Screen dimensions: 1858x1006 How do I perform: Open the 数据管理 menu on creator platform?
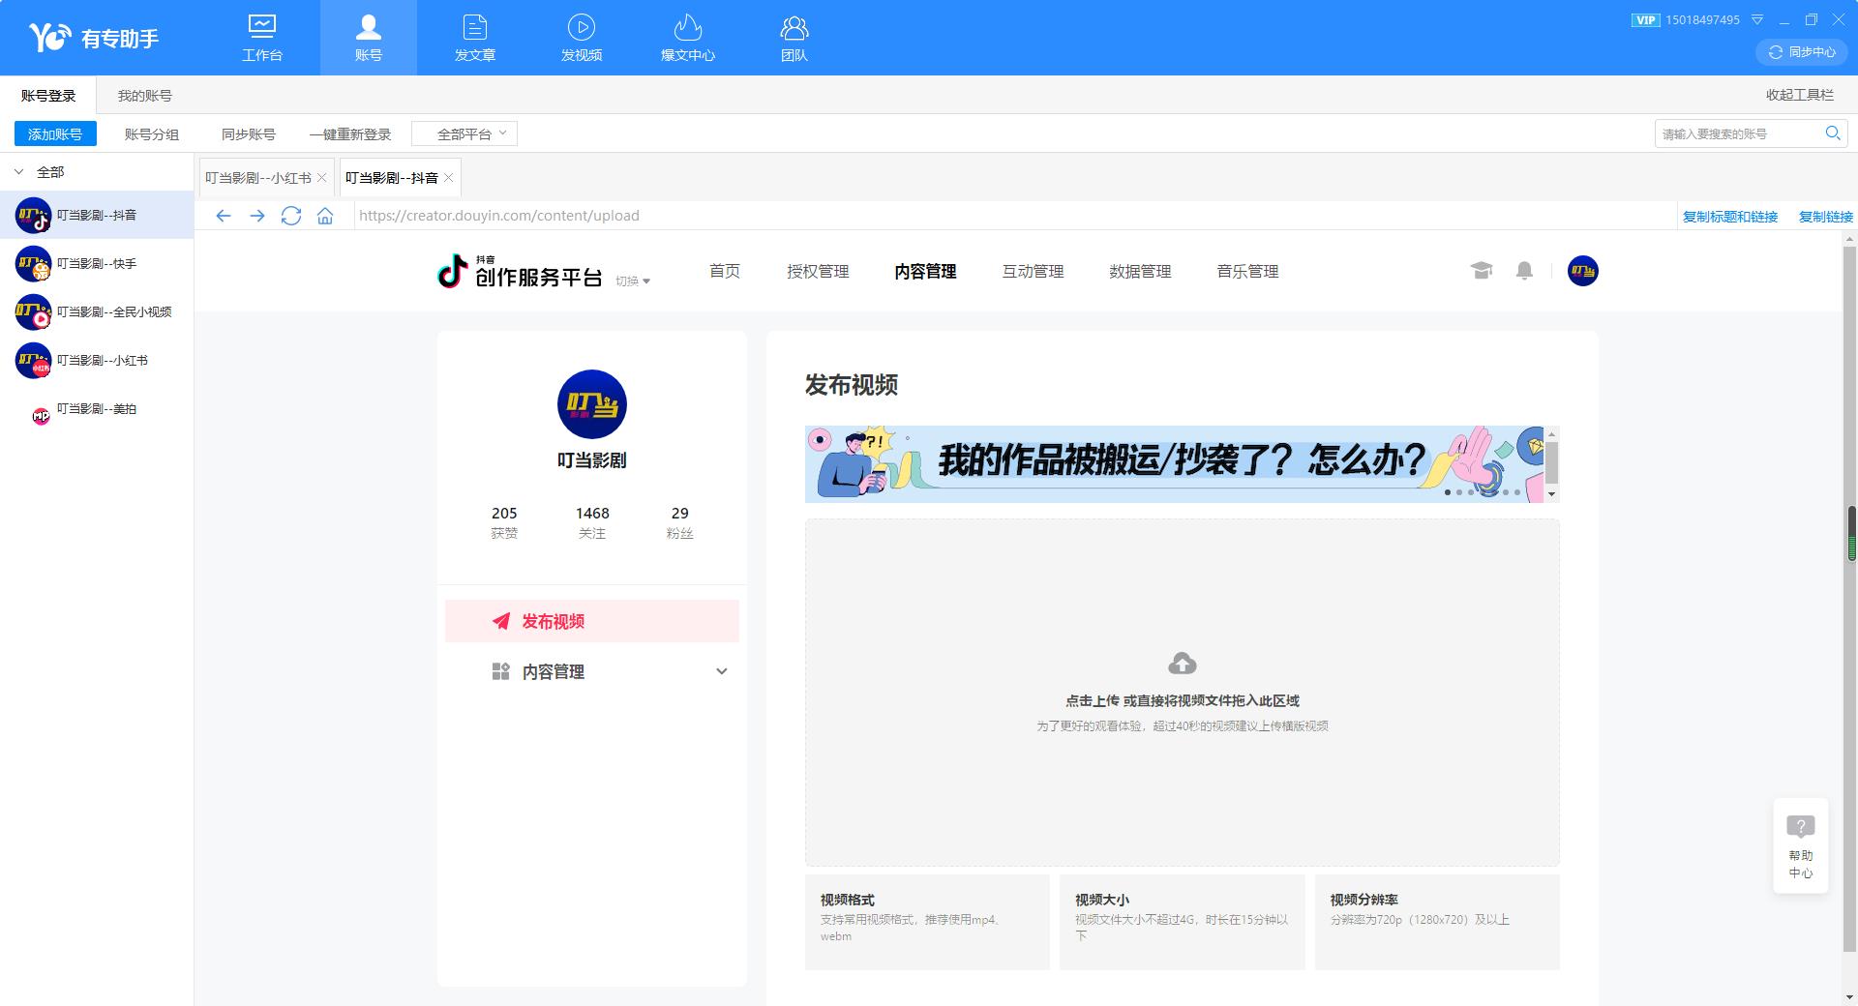point(1139,271)
